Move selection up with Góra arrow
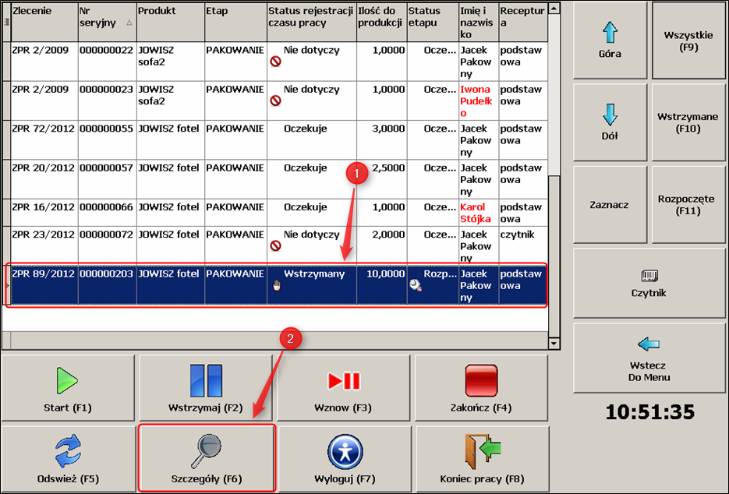The height and width of the screenshot is (494, 729). 610,41
